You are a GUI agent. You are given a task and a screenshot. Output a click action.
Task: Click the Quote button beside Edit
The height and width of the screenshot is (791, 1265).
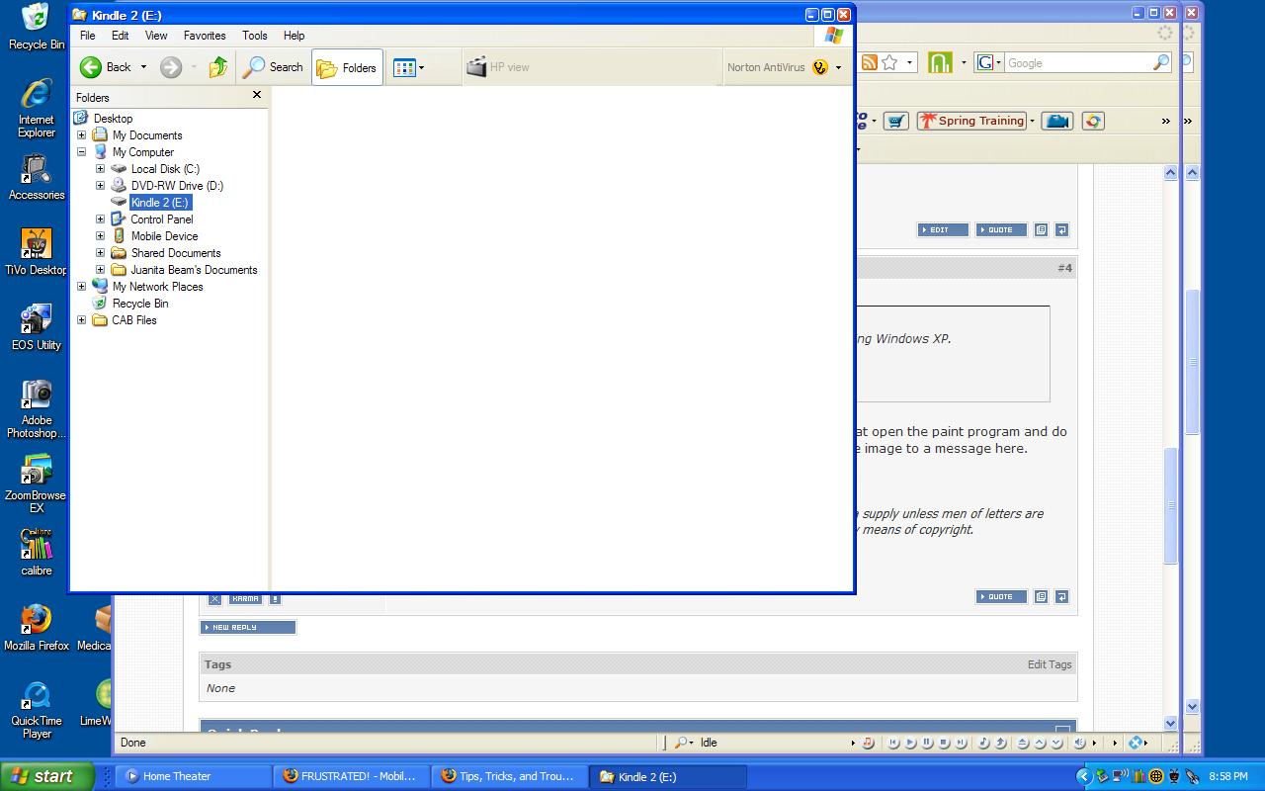(x=1001, y=229)
